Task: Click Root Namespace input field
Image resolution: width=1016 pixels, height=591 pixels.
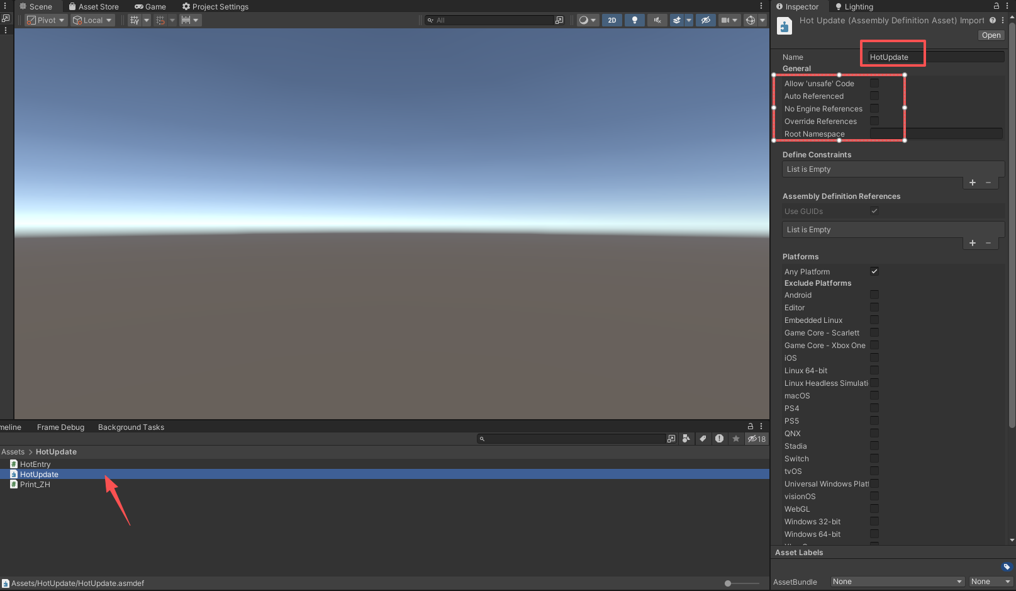Action: (x=936, y=133)
